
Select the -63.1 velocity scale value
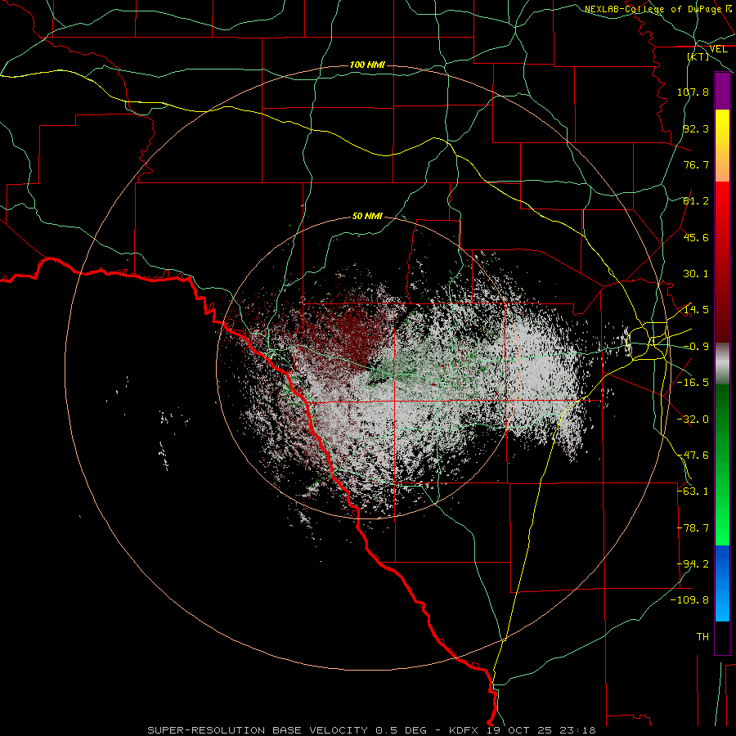(693, 491)
